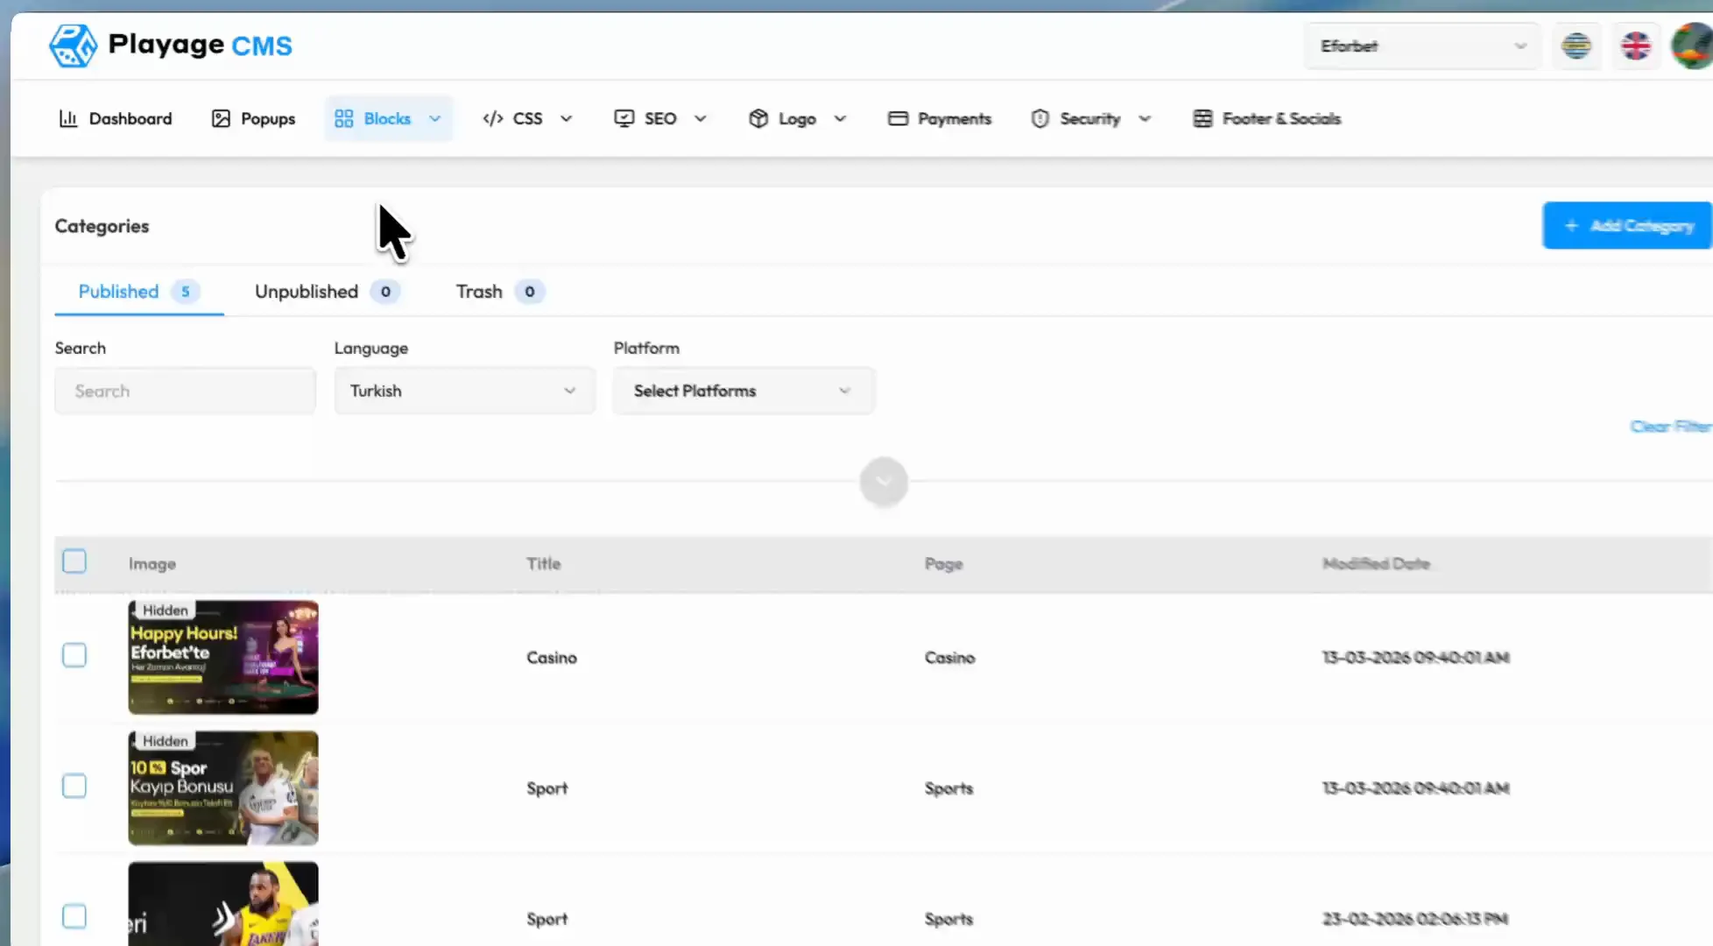Click the 23-02-2026 02:06:13 PM date
This screenshot has width=1713, height=946.
click(1415, 919)
